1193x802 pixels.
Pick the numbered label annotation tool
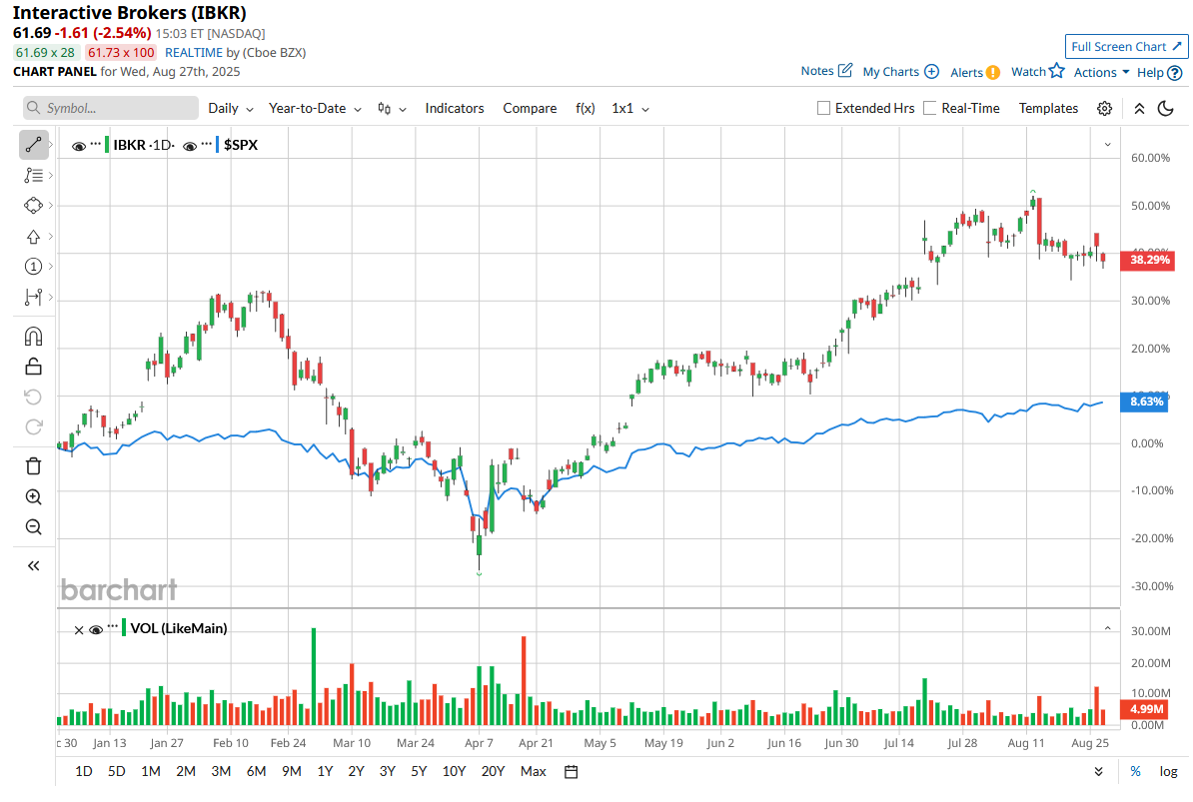(34, 266)
